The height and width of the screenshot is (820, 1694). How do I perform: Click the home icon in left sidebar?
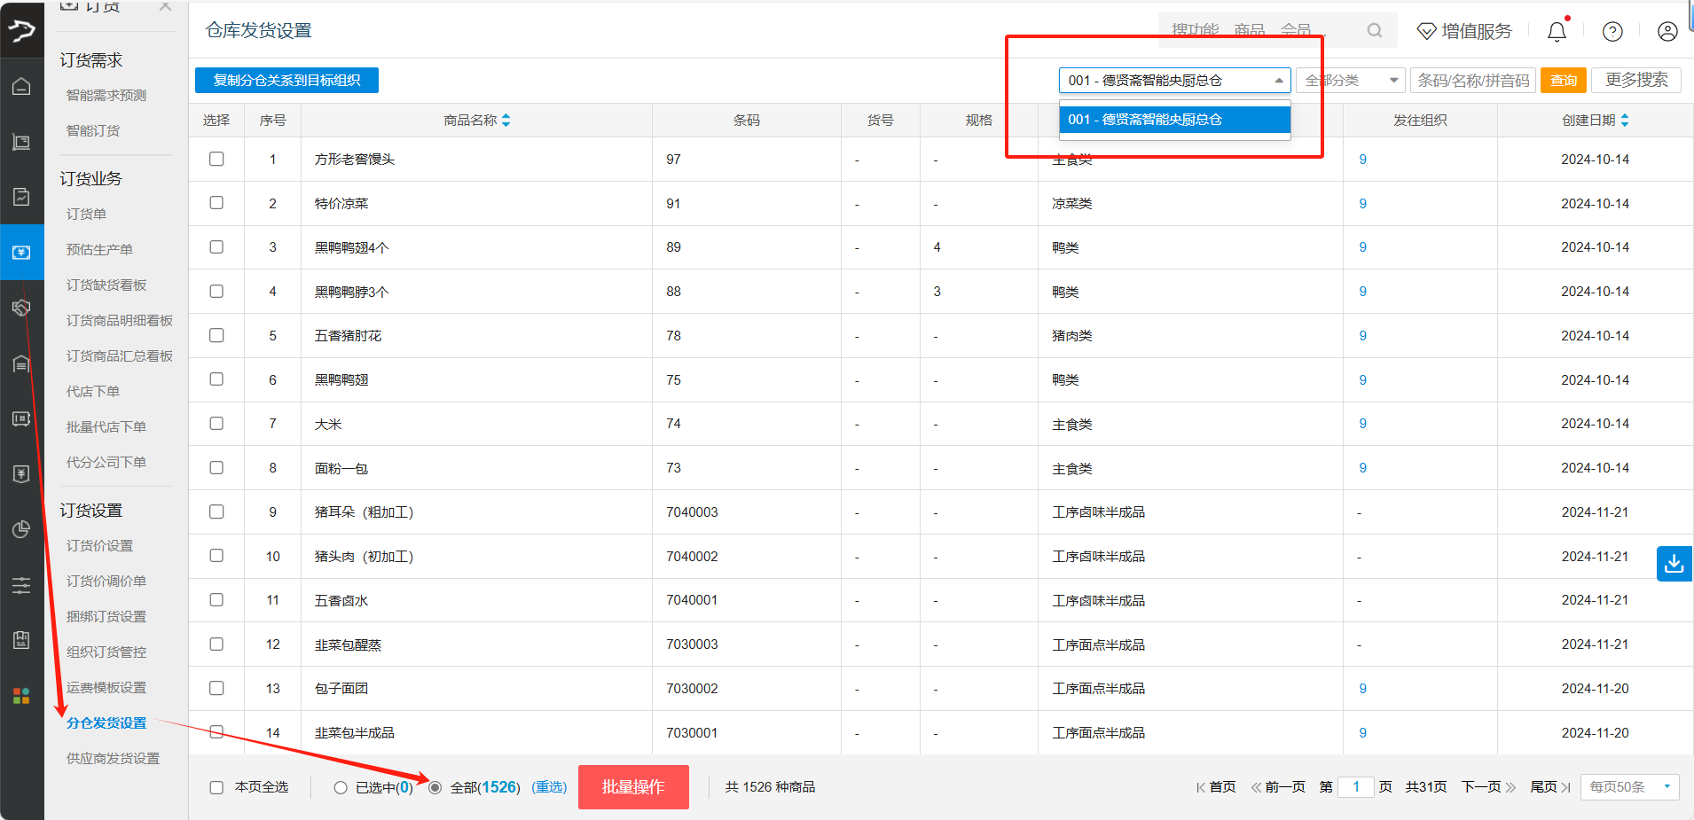21,86
